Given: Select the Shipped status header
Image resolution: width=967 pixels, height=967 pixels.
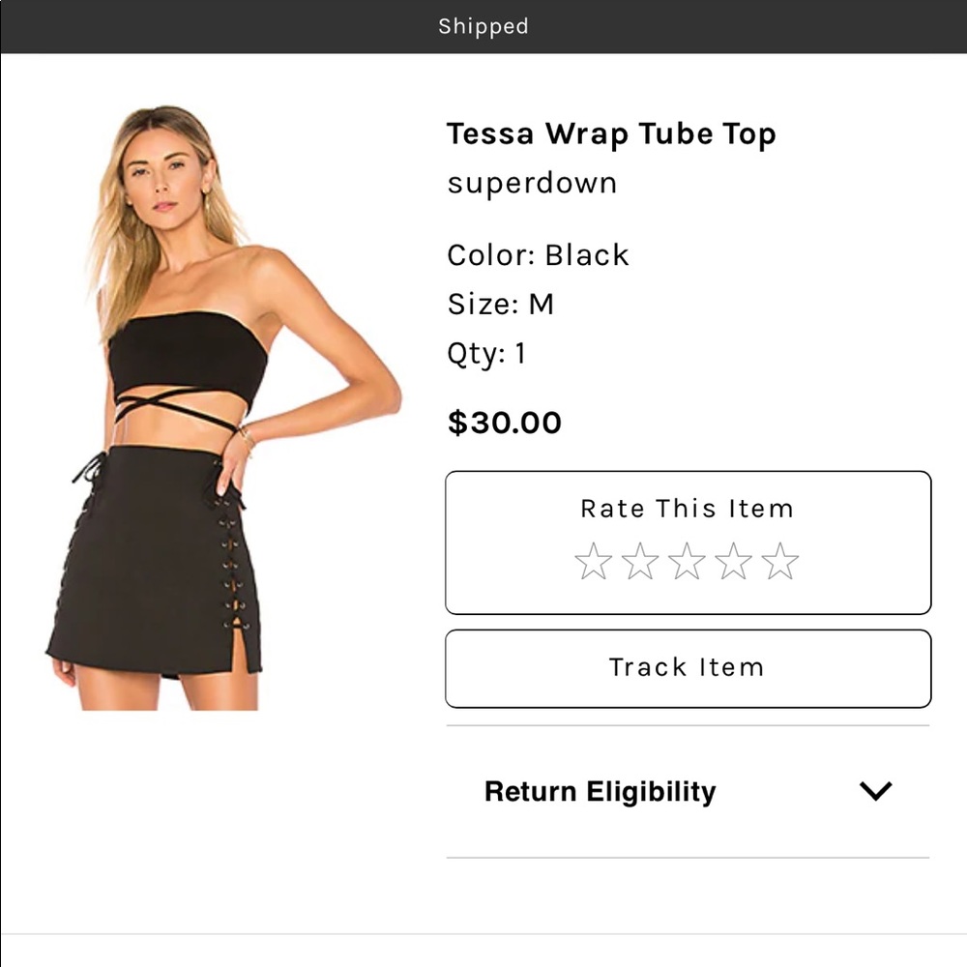Looking at the screenshot, I should 483,26.
